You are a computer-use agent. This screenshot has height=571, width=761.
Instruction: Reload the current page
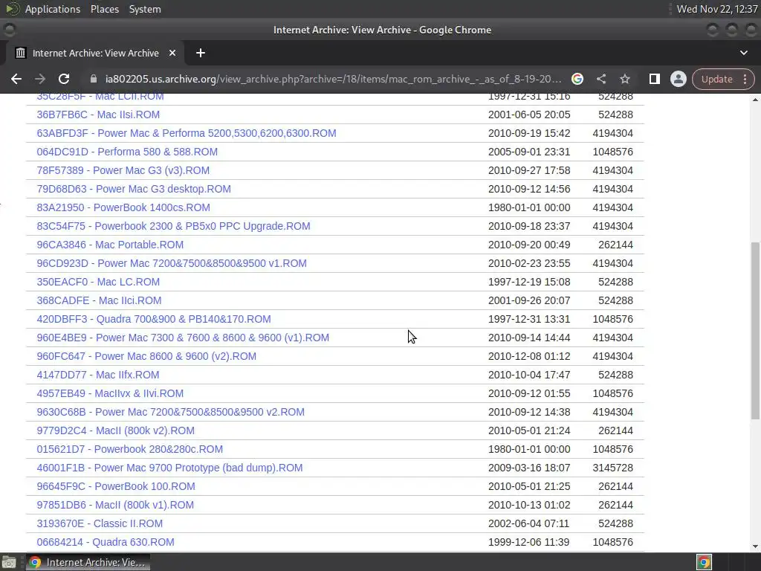pyautogui.click(x=64, y=79)
